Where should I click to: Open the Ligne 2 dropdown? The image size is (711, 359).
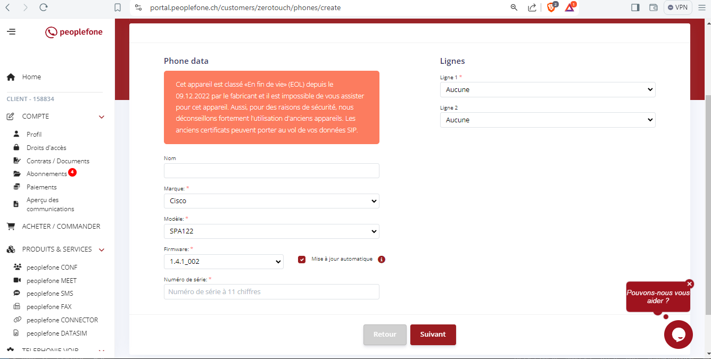tap(548, 120)
